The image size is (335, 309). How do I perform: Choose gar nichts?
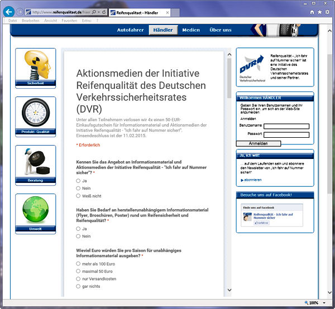point(78,286)
